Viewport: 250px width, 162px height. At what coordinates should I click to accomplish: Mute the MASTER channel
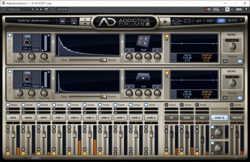pyautogui.click(x=232, y=127)
